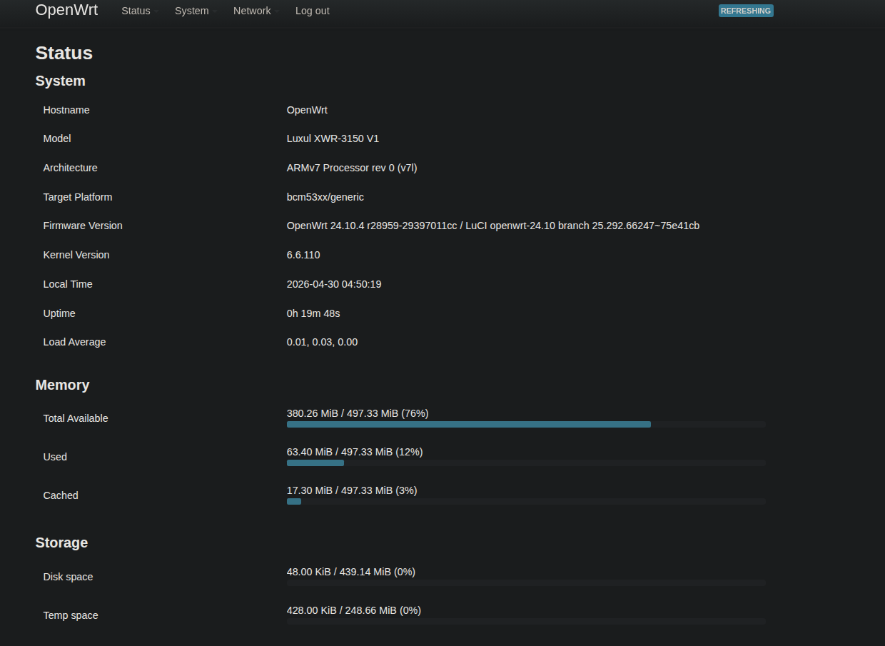This screenshot has width=885, height=646.
Task: Click the Disk space usage bar
Action: pos(526,582)
